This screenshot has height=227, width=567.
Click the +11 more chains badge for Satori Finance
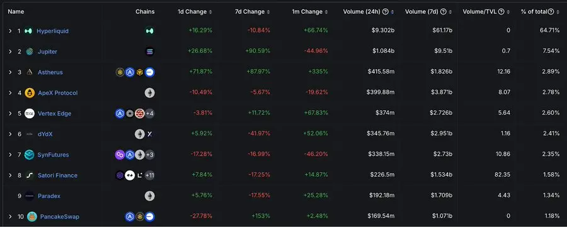pos(150,175)
